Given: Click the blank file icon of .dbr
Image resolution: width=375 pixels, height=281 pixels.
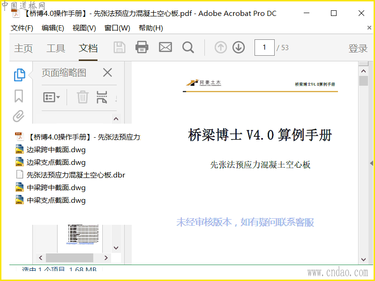Looking at the screenshot, I should 20,175.
